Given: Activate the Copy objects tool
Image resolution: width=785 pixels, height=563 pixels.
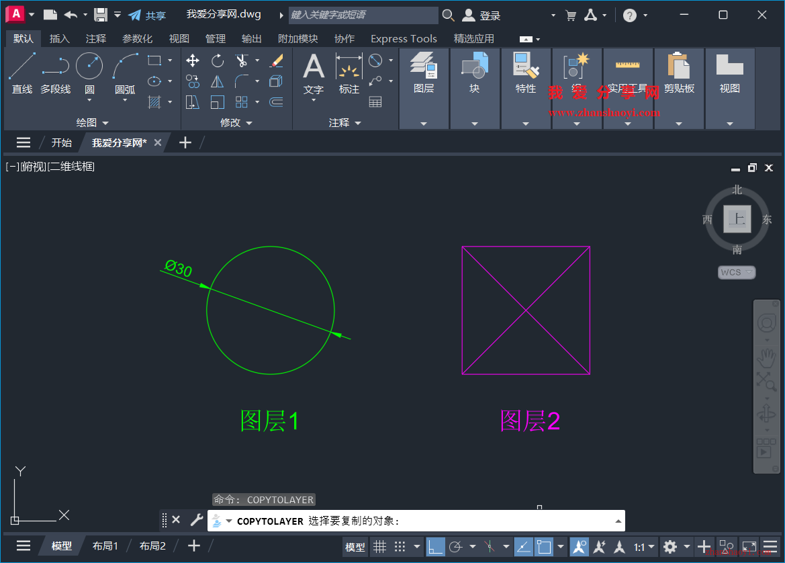Looking at the screenshot, I should 193,81.
